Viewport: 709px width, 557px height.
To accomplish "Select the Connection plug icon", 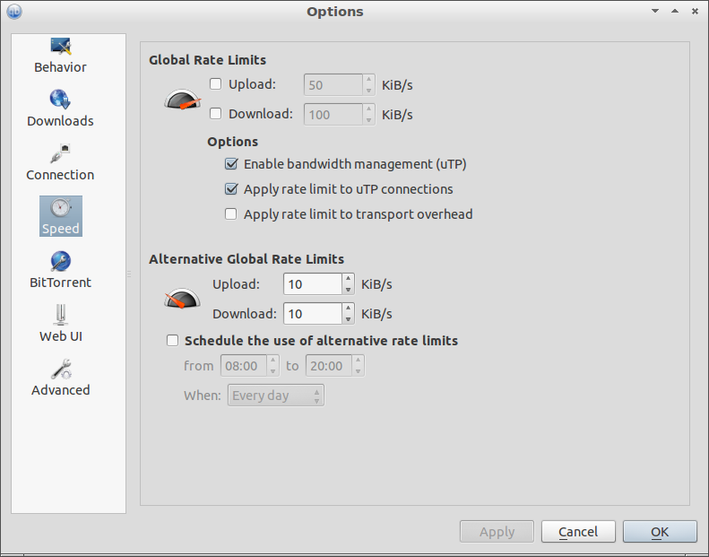I will [60, 153].
